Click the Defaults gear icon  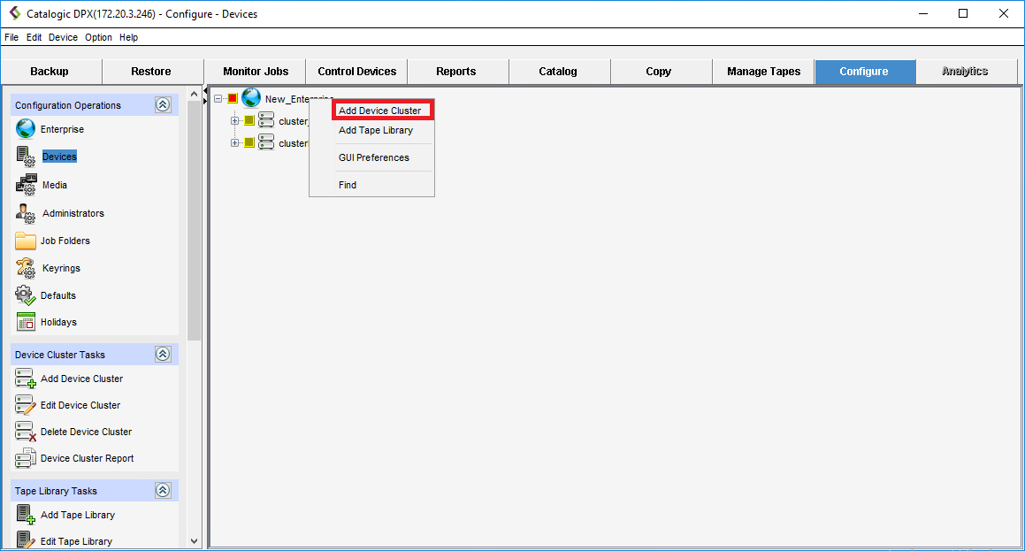26,295
